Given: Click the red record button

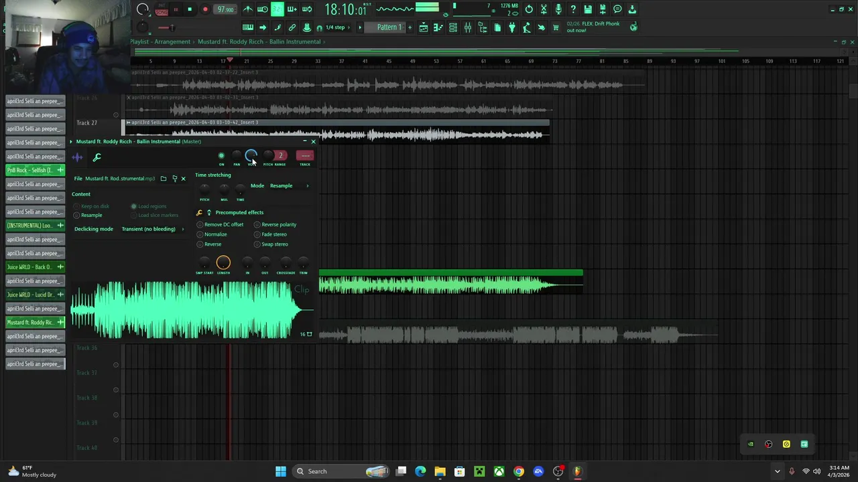Looking at the screenshot, I should click(205, 9).
